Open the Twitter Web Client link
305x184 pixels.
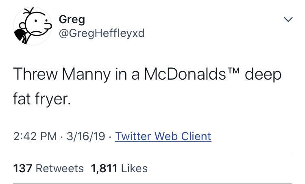(163, 136)
